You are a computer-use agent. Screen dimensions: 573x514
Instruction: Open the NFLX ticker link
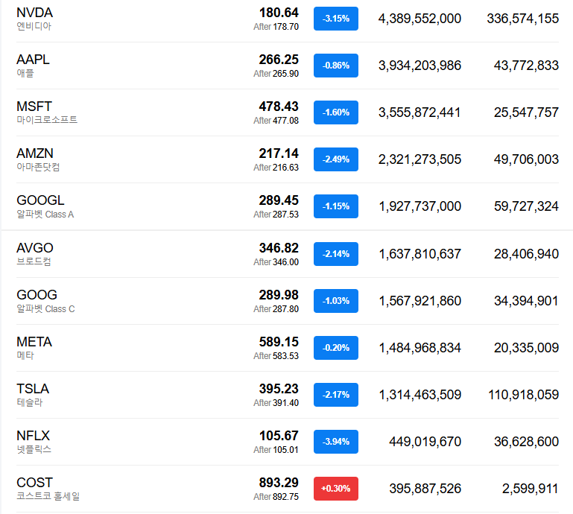[34, 436]
